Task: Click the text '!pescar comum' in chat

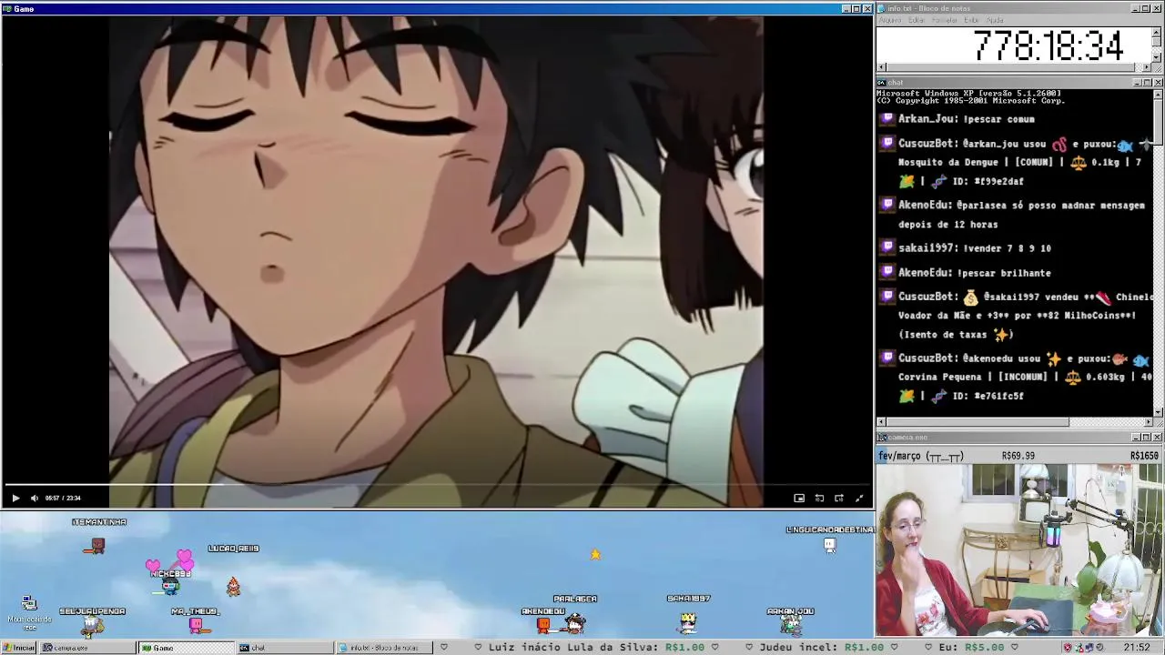Action: click(998, 119)
